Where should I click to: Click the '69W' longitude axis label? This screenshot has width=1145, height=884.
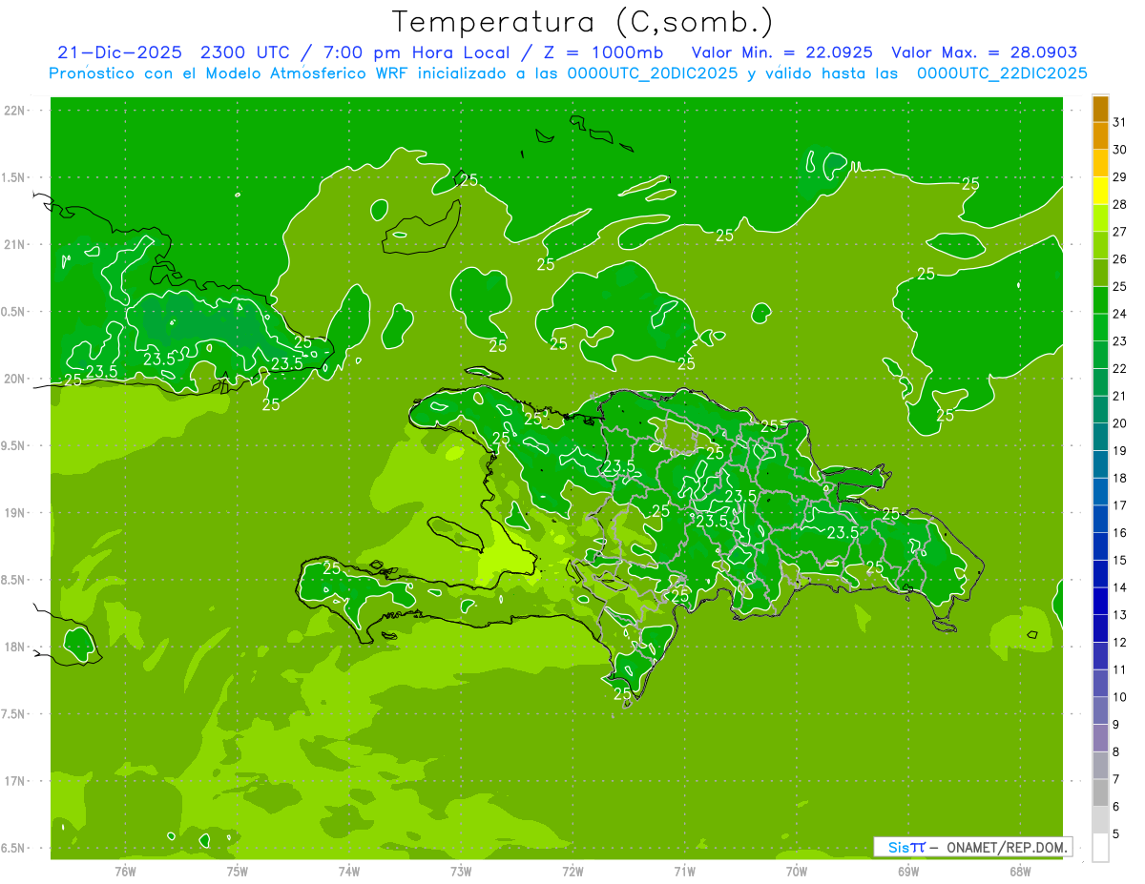[908, 872]
